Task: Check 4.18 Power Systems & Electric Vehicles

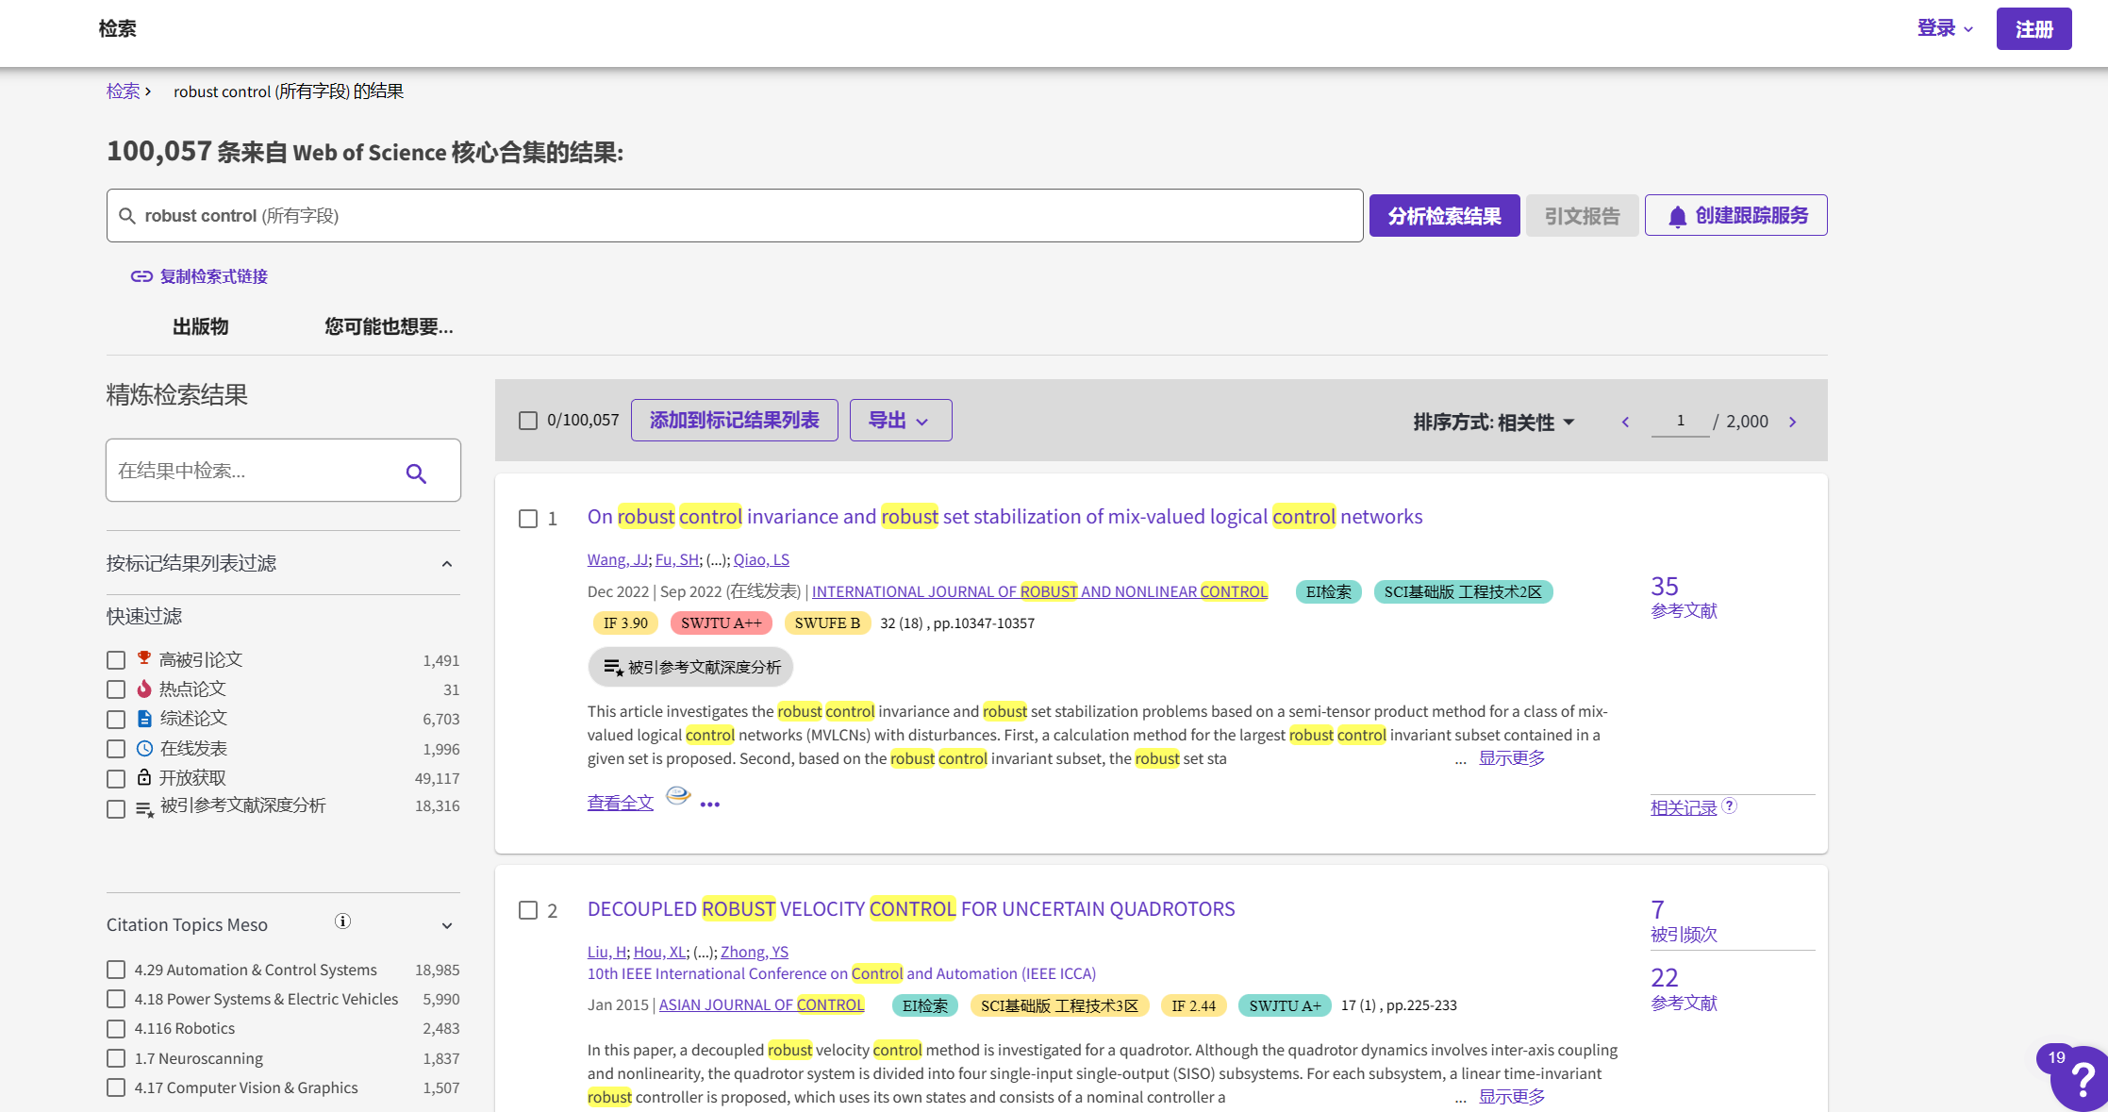Action: (116, 999)
